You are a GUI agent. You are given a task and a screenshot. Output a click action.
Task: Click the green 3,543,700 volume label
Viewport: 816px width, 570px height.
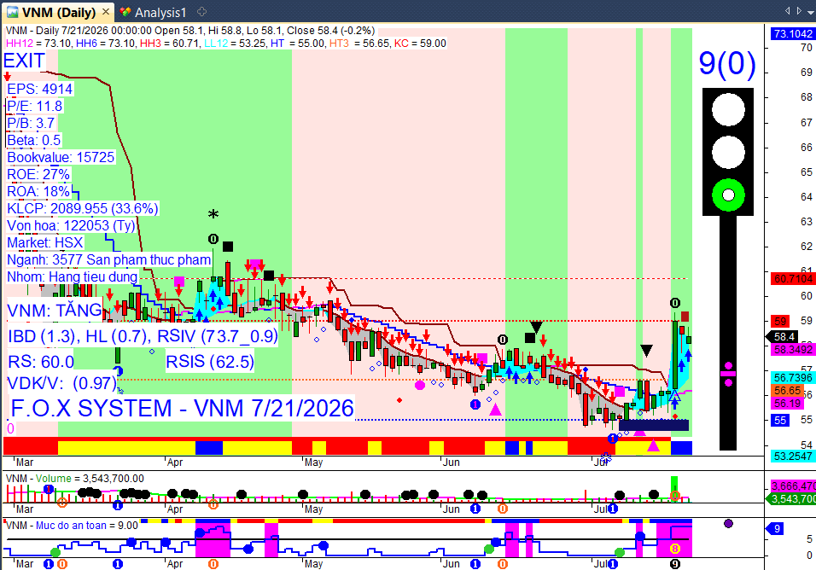point(790,498)
